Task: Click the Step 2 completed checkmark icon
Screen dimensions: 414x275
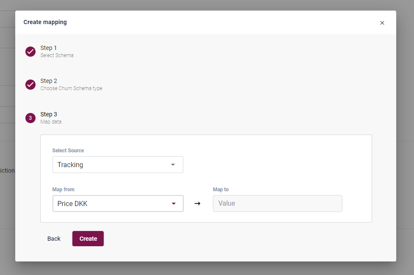Action: point(30,85)
